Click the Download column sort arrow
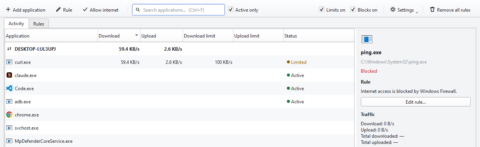Viewport: 480px width, 147px height. pos(136,36)
